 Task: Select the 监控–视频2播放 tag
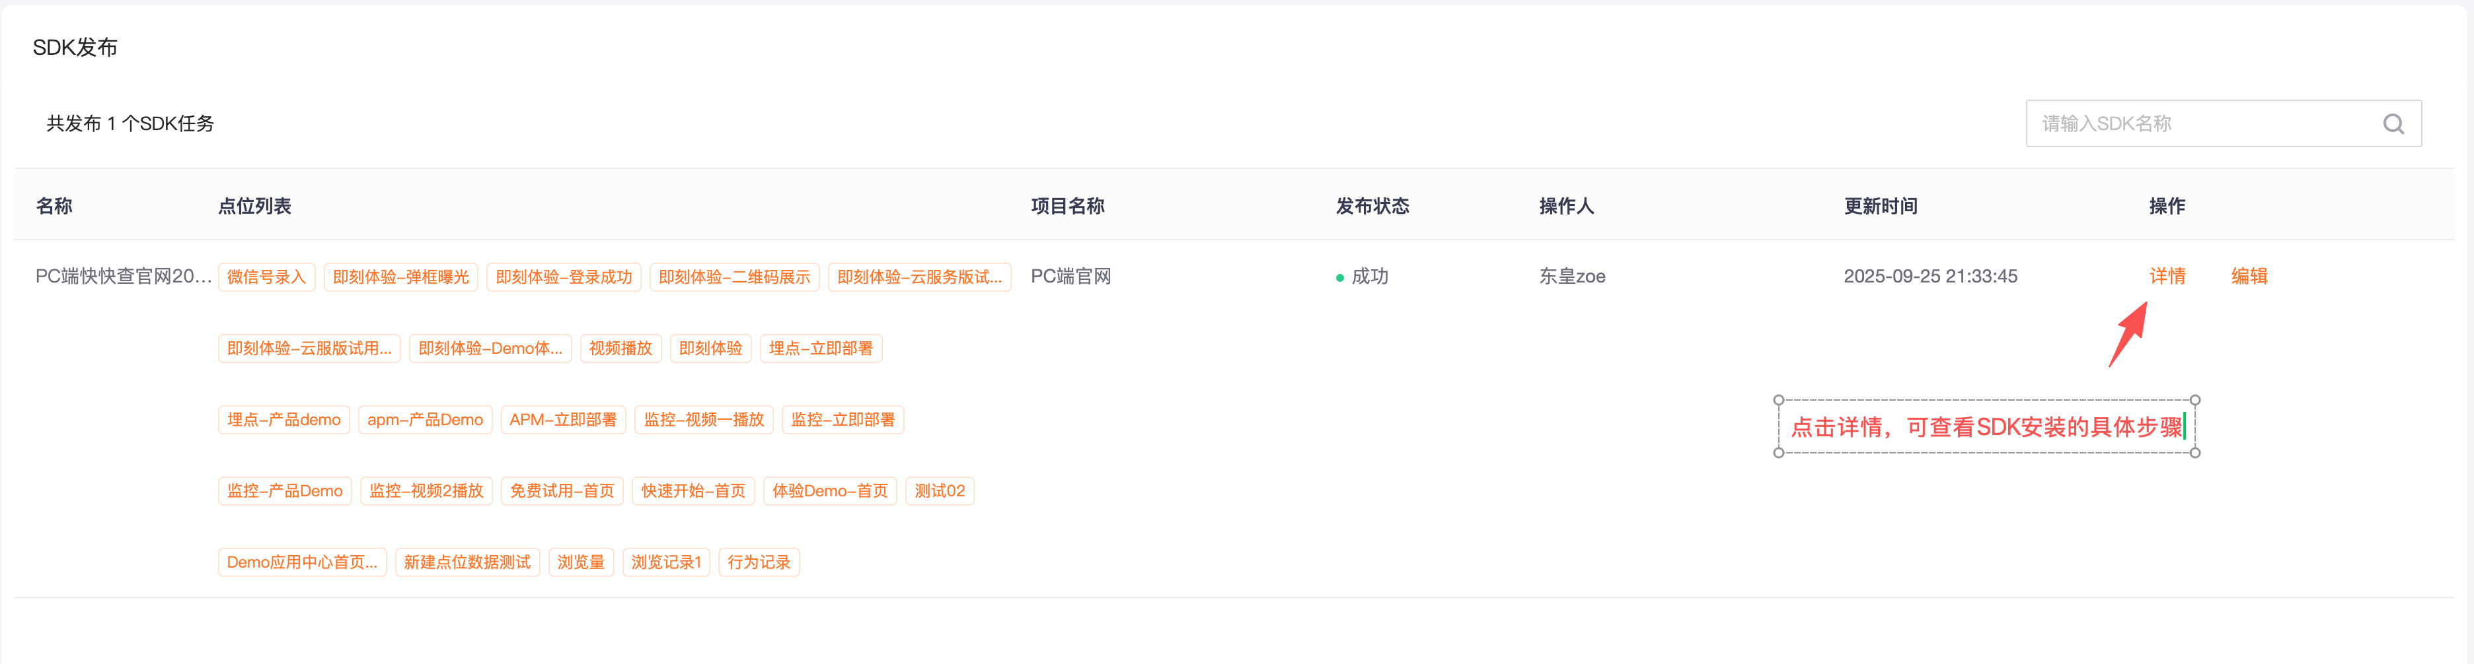point(426,491)
